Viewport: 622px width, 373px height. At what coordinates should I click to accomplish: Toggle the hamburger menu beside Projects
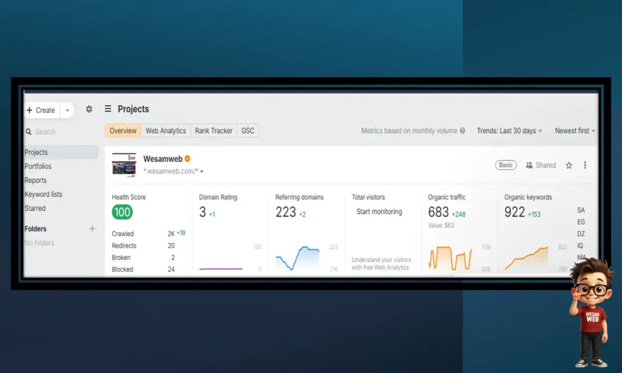pos(108,109)
